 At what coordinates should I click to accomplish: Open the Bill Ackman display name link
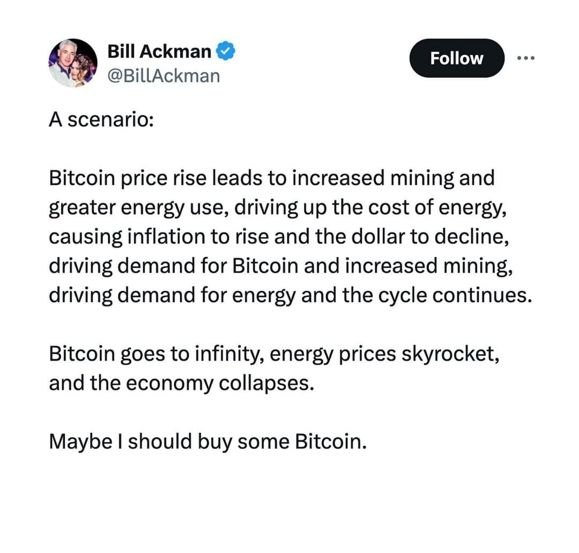[159, 51]
